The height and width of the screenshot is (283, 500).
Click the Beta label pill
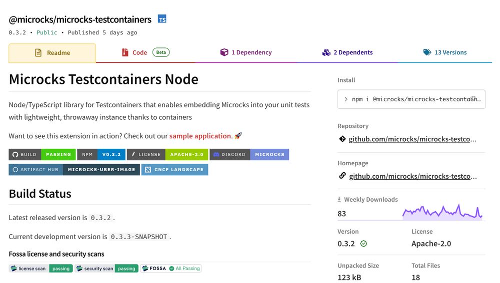tap(161, 52)
